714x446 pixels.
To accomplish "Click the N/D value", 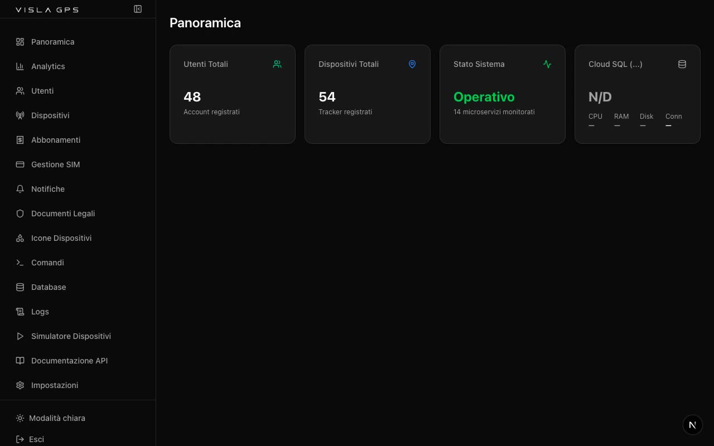I will pyautogui.click(x=600, y=97).
